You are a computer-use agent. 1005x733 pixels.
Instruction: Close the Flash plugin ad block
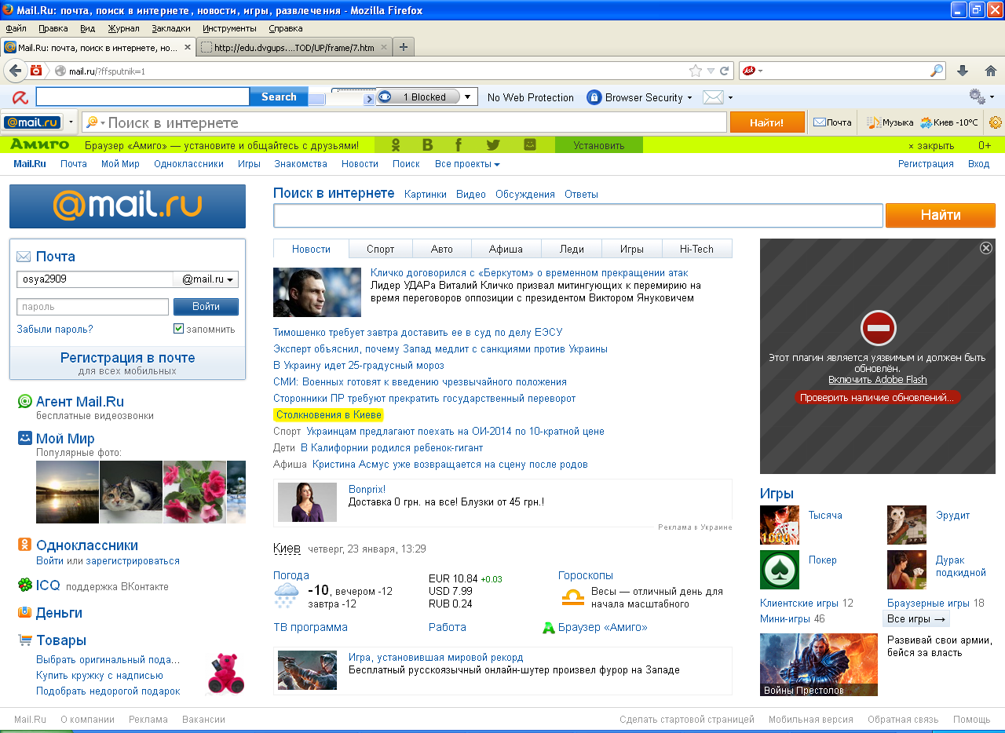pyautogui.click(x=986, y=248)
